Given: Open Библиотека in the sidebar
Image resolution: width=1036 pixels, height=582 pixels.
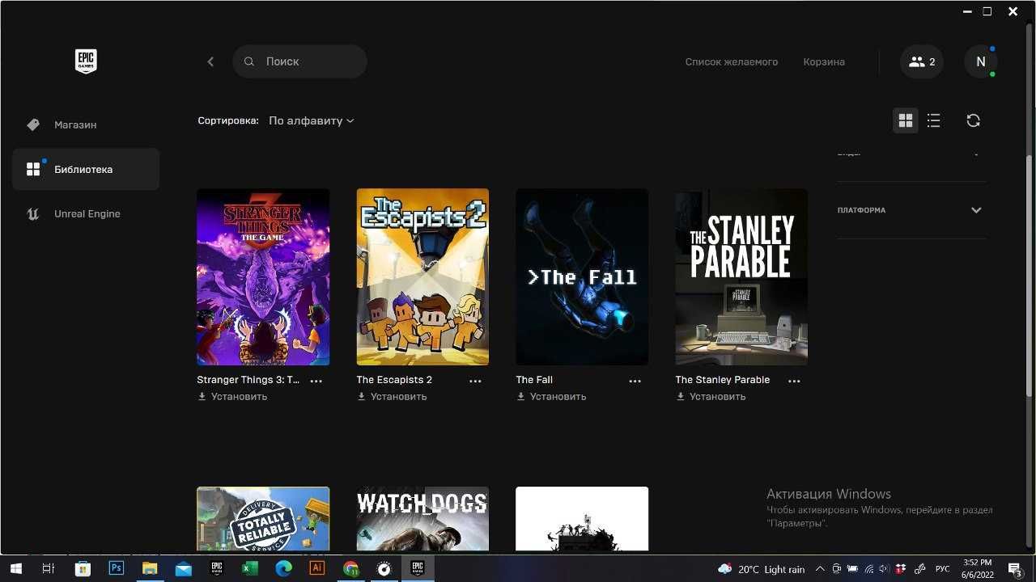Looking at the screenshot, I should coord(86,169).
